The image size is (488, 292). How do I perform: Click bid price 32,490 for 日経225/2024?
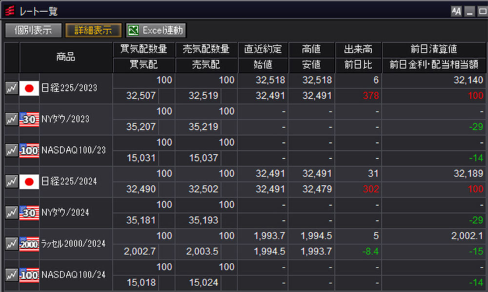141,189
